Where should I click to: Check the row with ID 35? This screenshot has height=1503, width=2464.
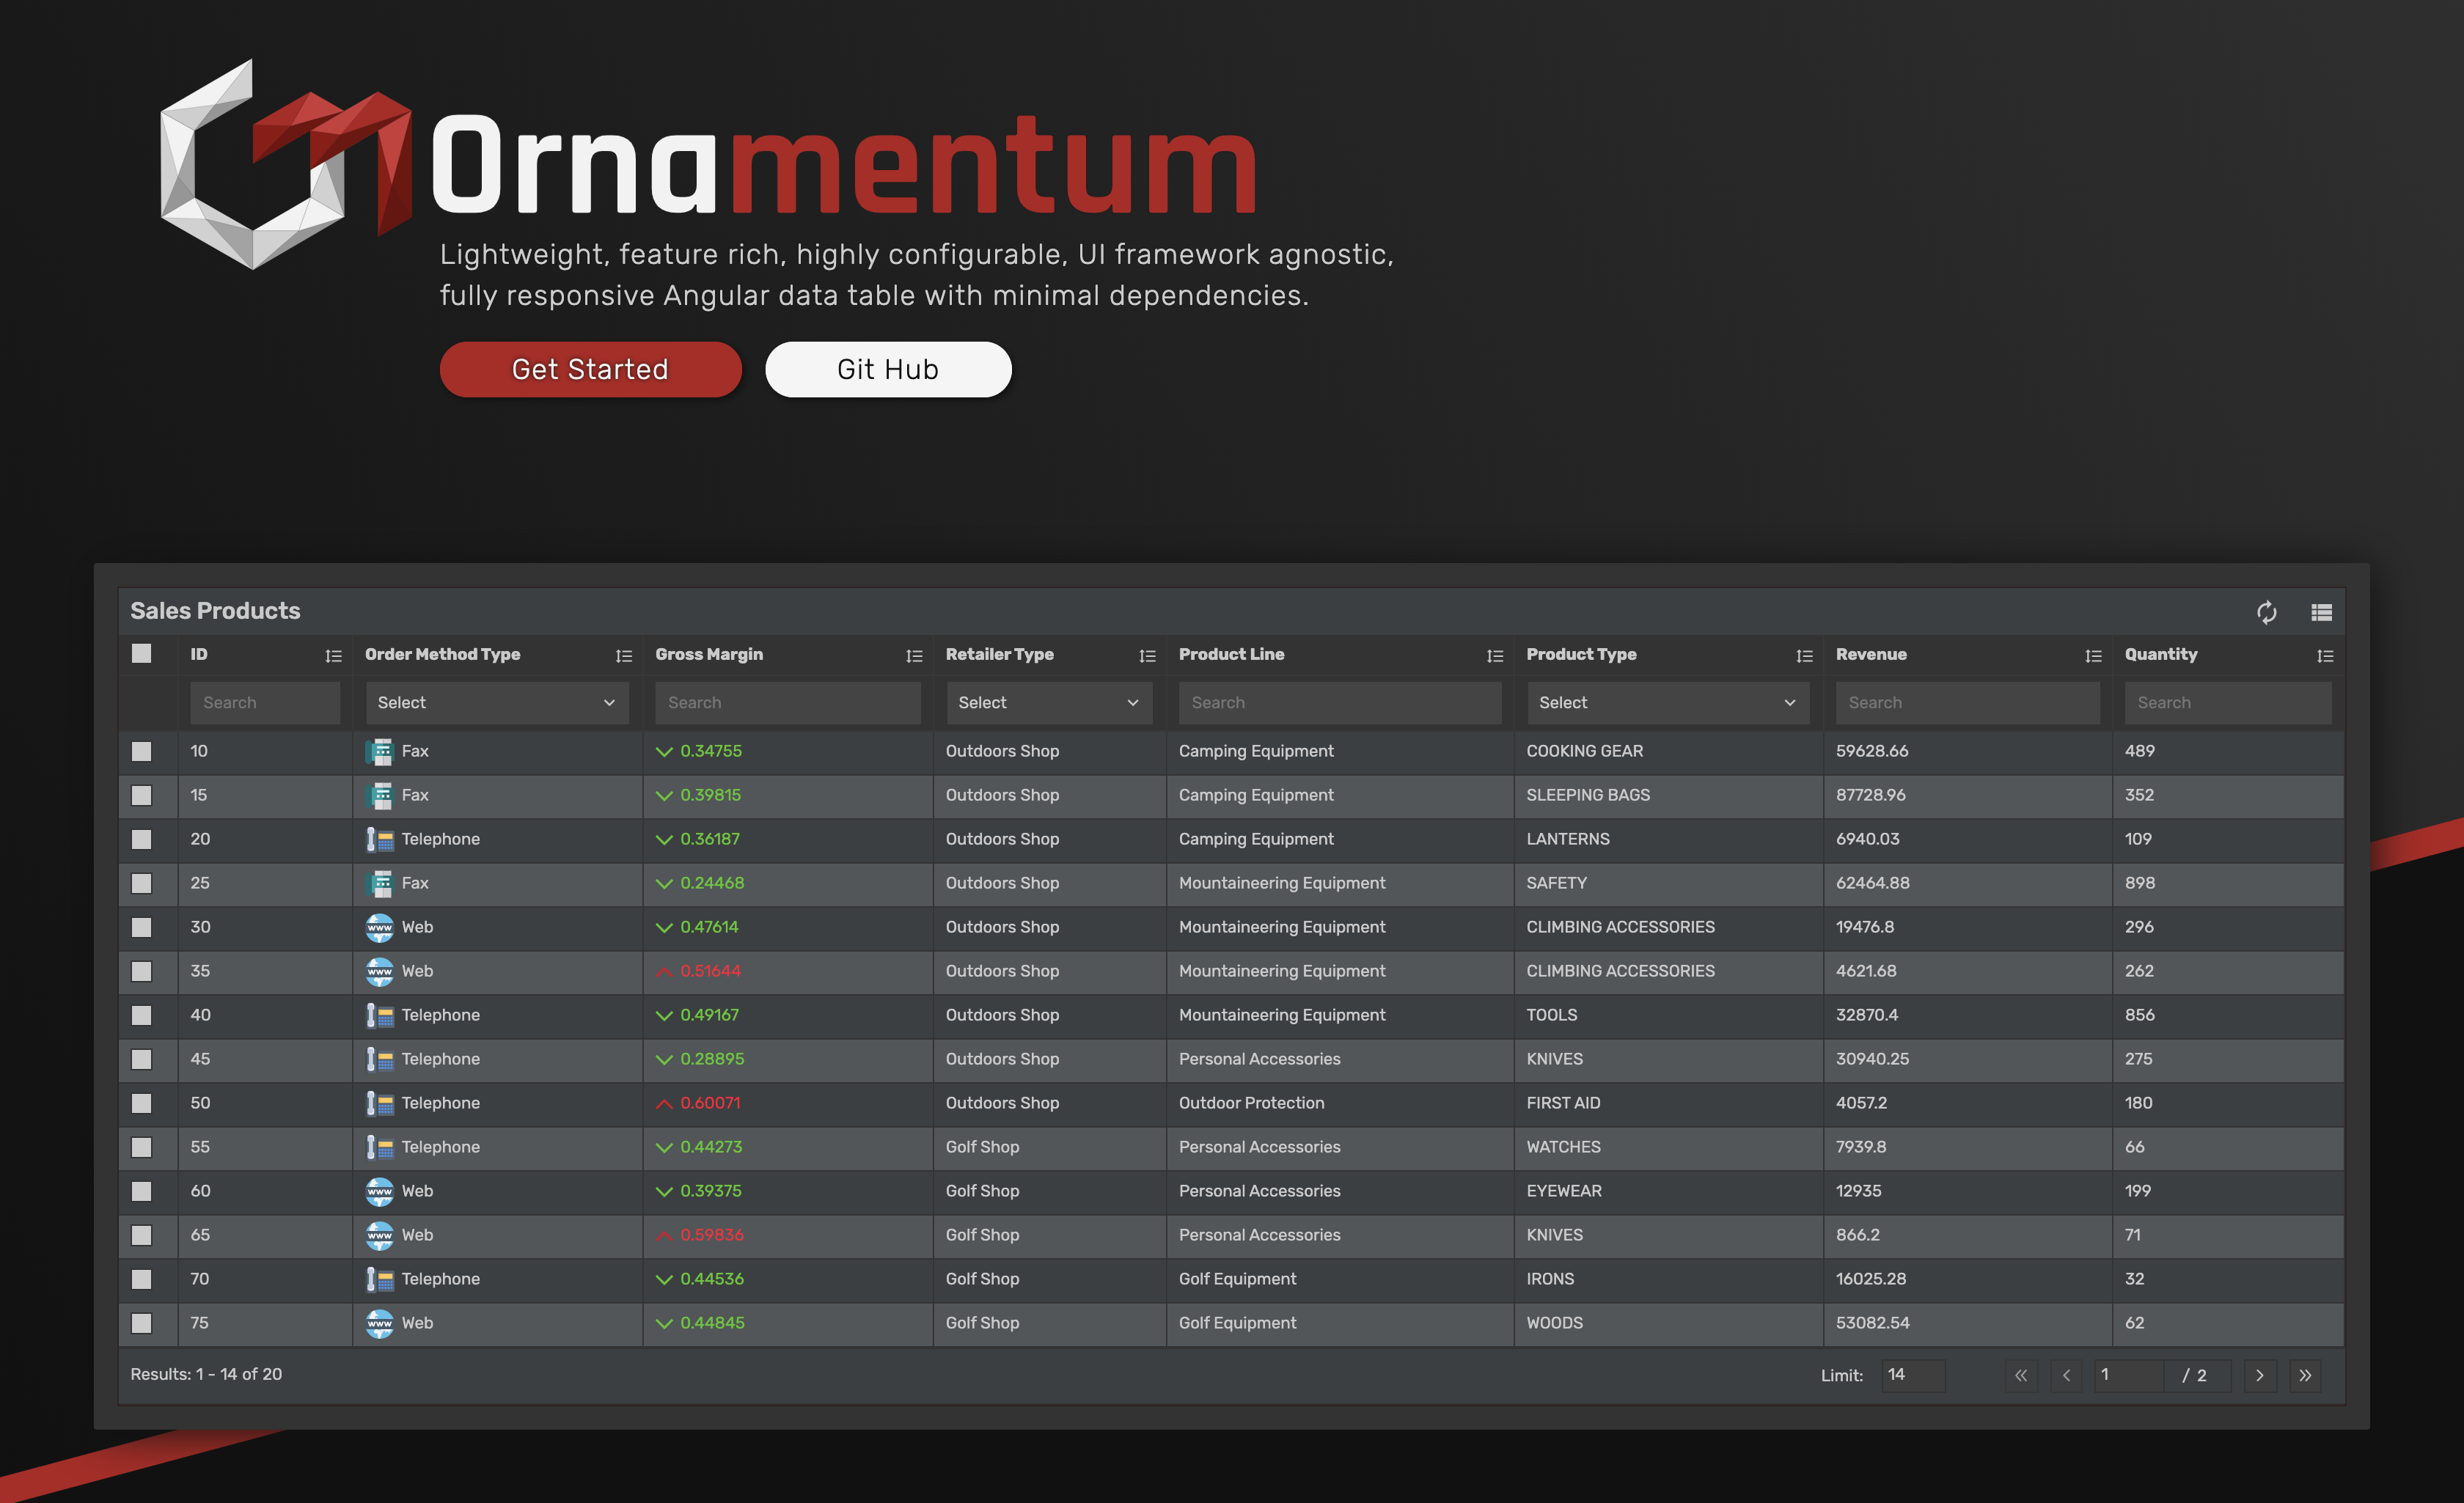pyautogui.click(x=142, y=971)
